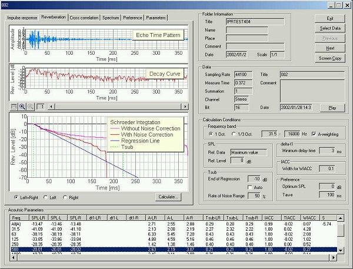Click the zoom factor field showing 1
Image resolution: width=353 pixels, height=269 pixels.
tap(41, 107)
